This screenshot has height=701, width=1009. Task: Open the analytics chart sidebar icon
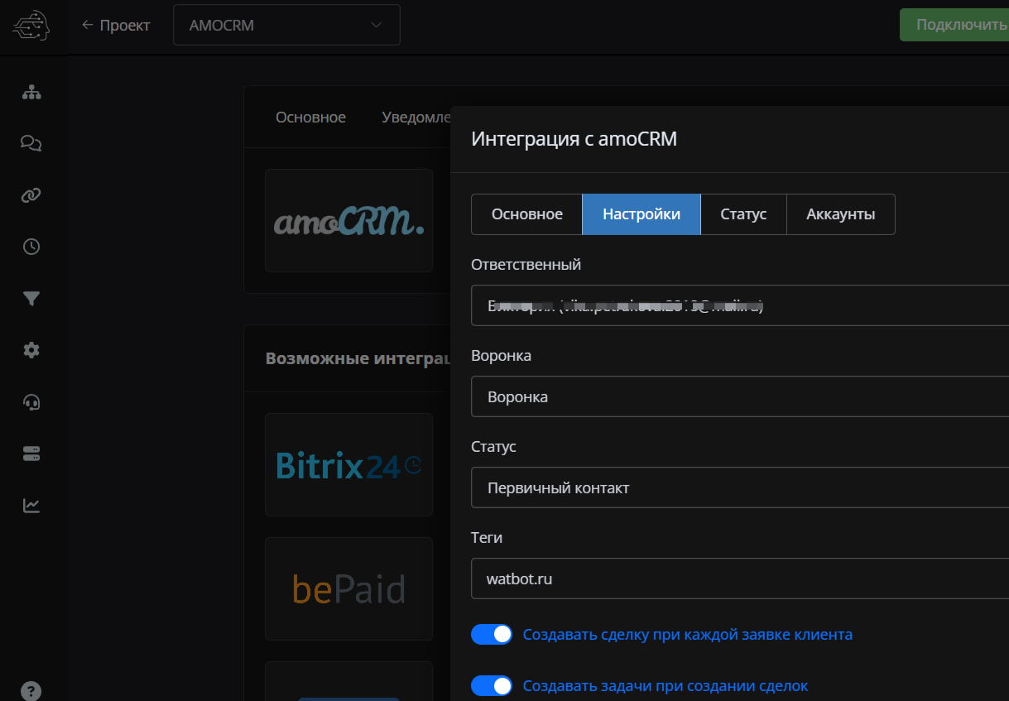tap(31, 505)
